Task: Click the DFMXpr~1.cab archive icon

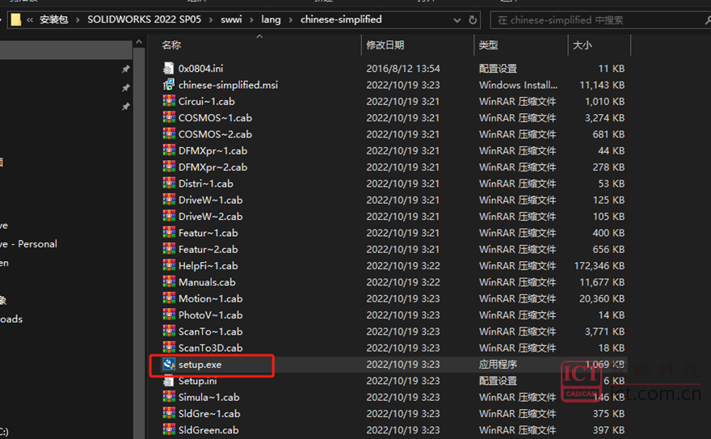Action: click(x=169, y=150)
